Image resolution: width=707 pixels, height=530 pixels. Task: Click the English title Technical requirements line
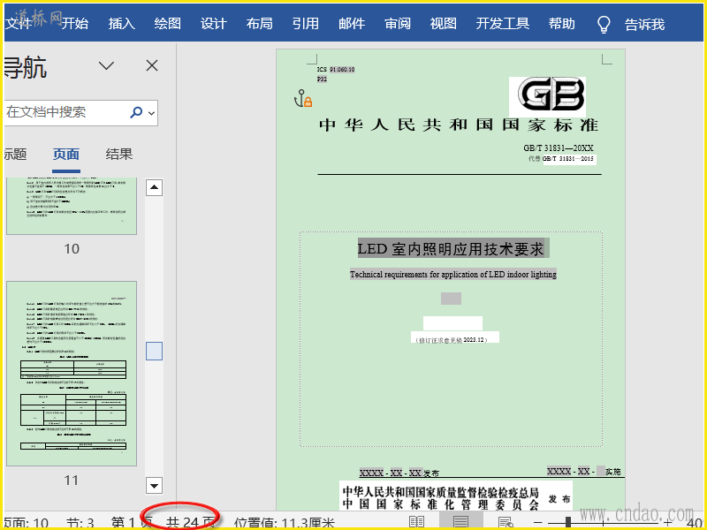point(453,274)
